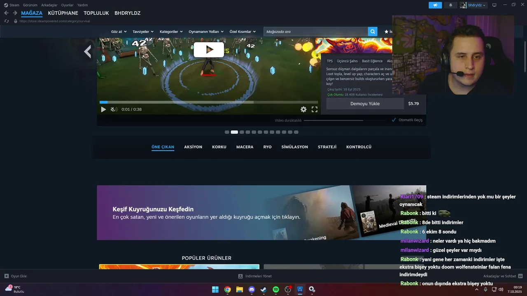Viewport: 527px width, 296px height.
Task: Open OBS Studio from taskbar
Action: click(x=288, y=289)
